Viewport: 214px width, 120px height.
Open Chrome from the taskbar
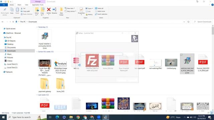tap(78, 117)
